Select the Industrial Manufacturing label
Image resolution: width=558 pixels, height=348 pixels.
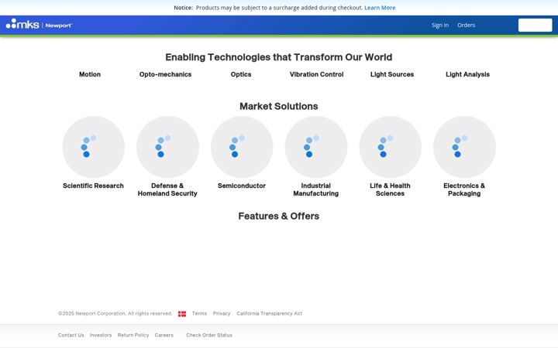[316, 189]
